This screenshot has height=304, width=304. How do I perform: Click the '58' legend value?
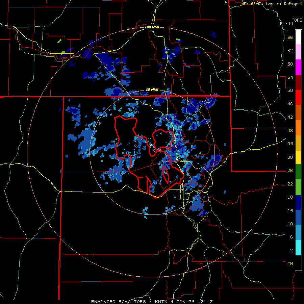click(290, 64)
